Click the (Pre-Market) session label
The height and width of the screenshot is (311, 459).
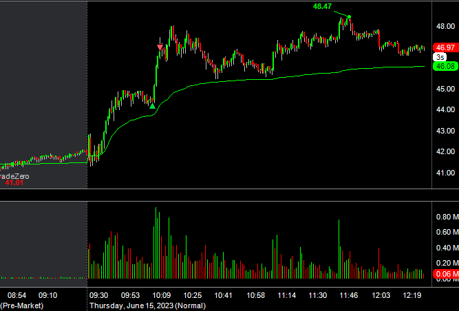pyautogui.click(x=21, y=305)
